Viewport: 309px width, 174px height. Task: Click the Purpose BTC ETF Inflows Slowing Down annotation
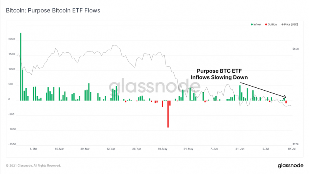(x=219, y=74)
